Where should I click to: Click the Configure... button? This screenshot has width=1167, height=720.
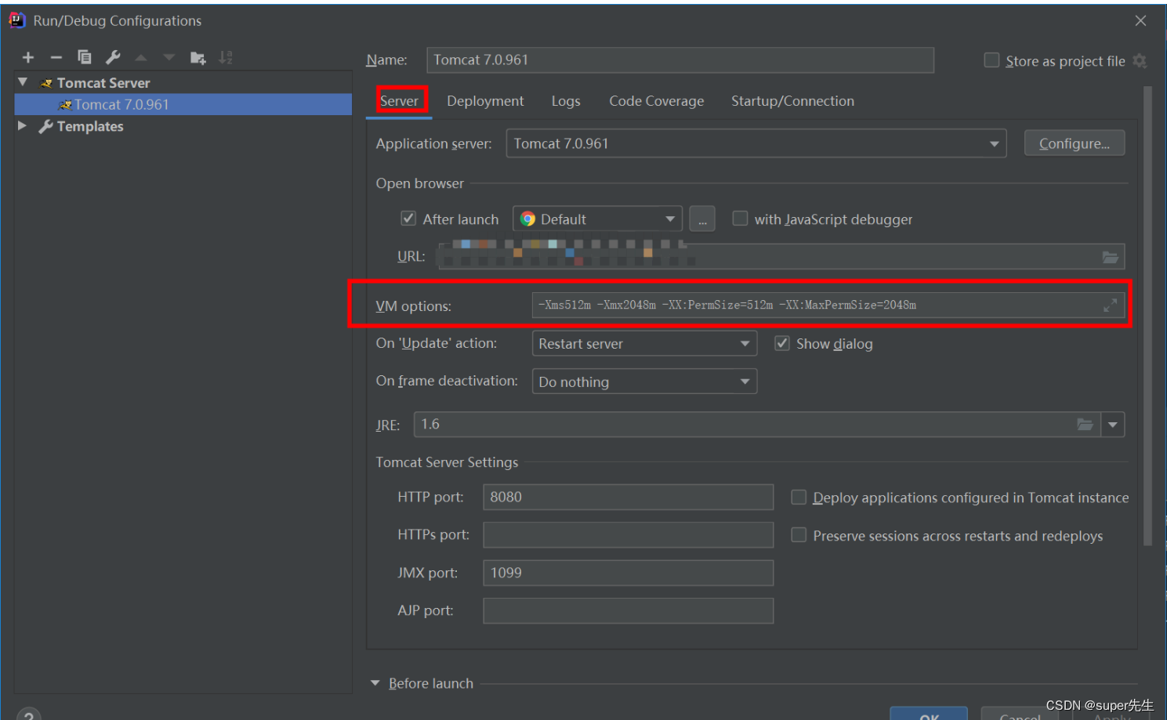coord(1075,143)
